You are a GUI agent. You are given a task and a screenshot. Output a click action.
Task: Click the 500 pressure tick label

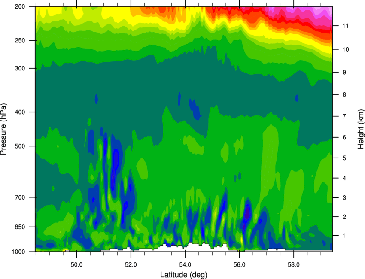tap(20, 146)
